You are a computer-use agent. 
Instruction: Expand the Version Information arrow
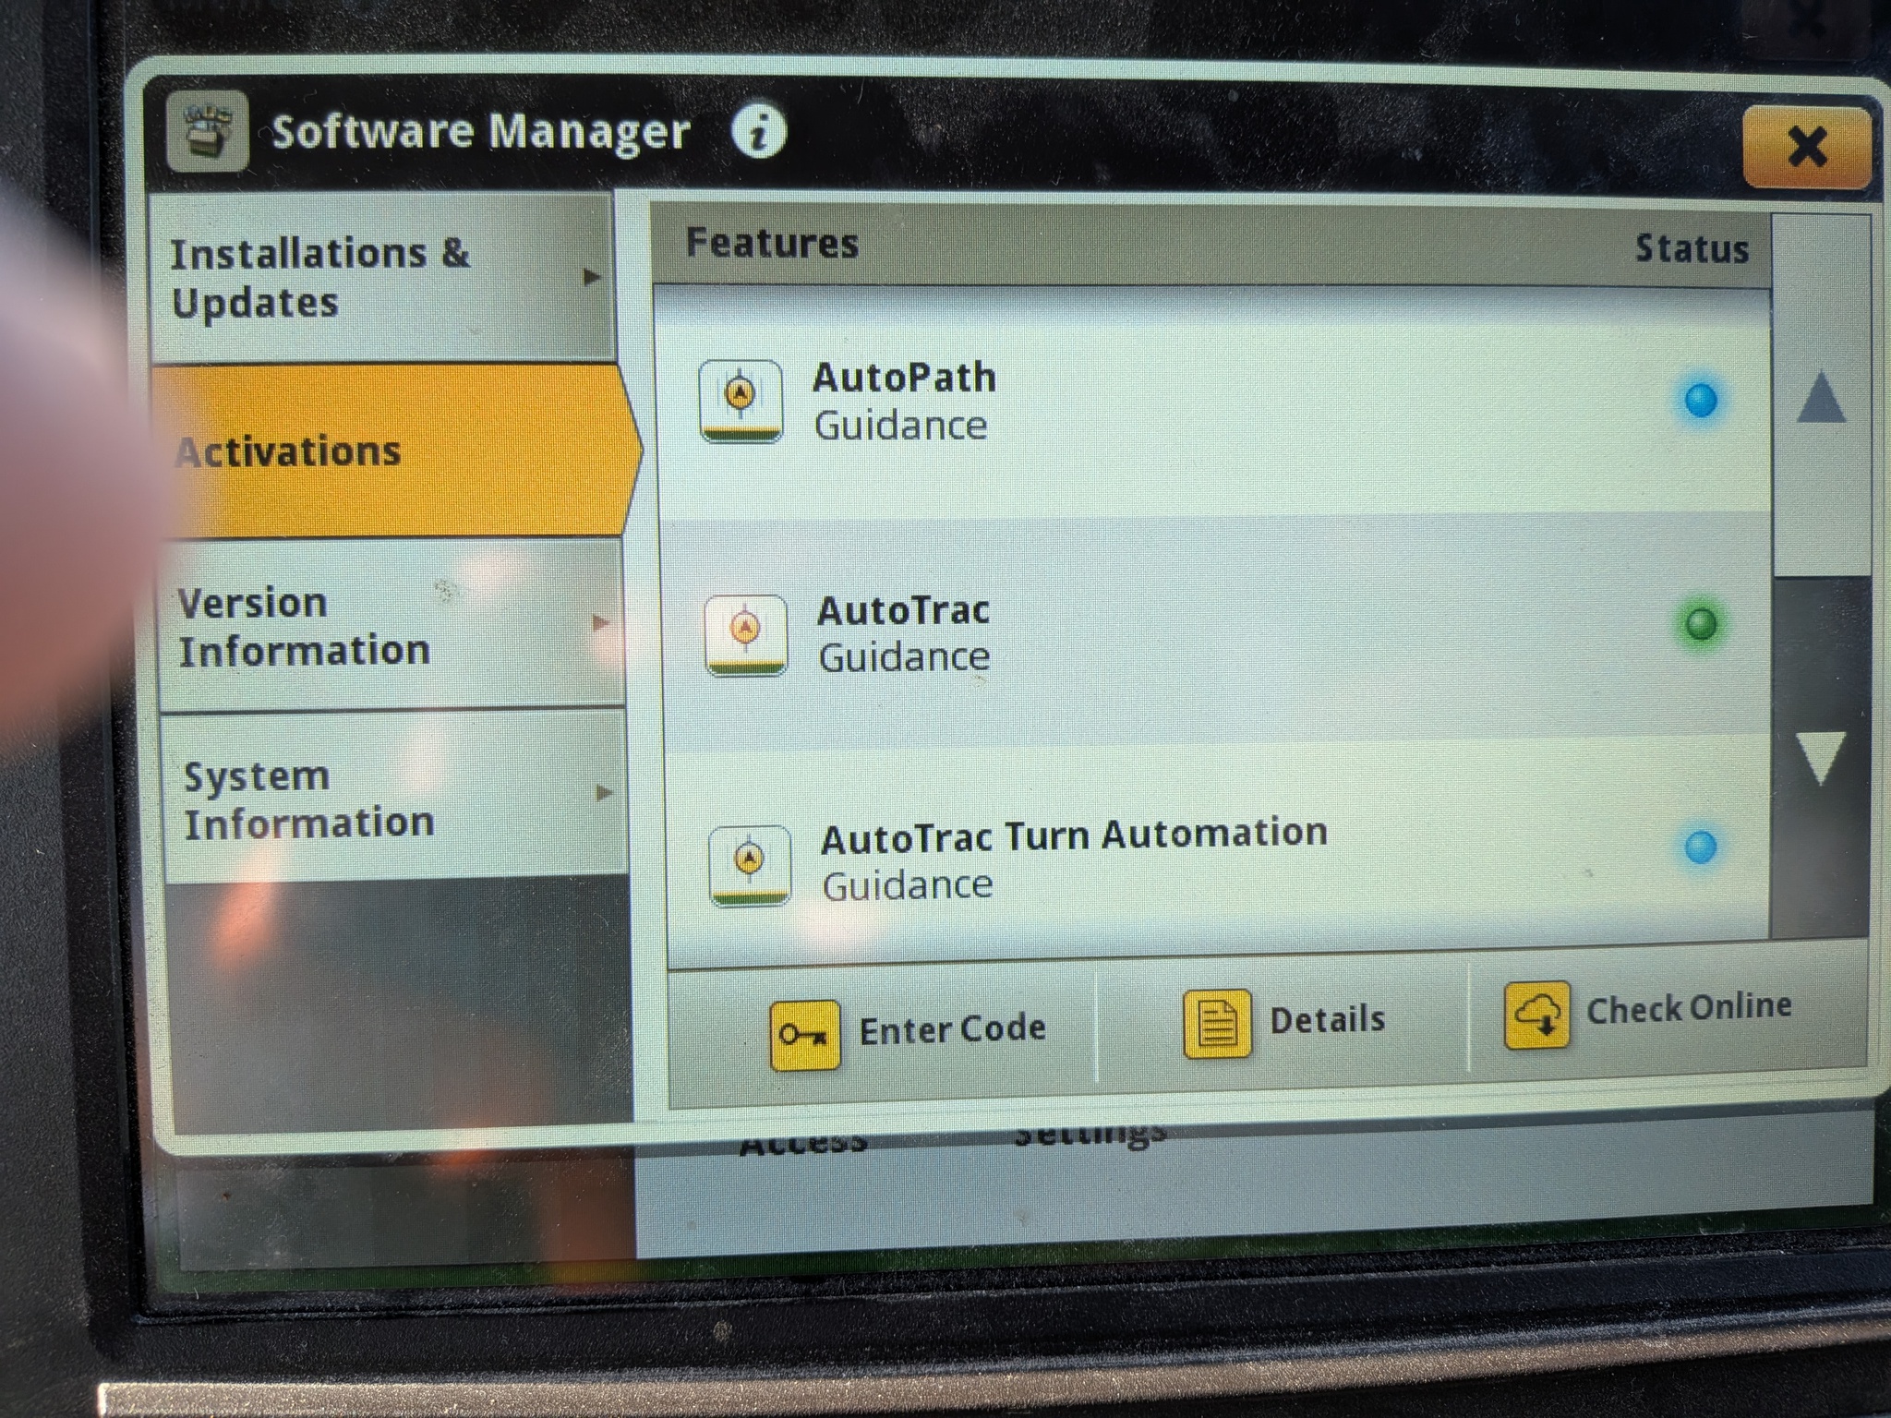click(x=600, y=622)
